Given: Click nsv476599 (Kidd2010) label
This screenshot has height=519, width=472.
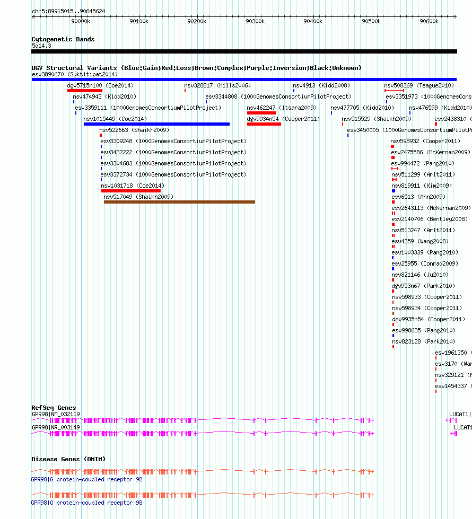Looking at the screenshot, I should point(440,108).
